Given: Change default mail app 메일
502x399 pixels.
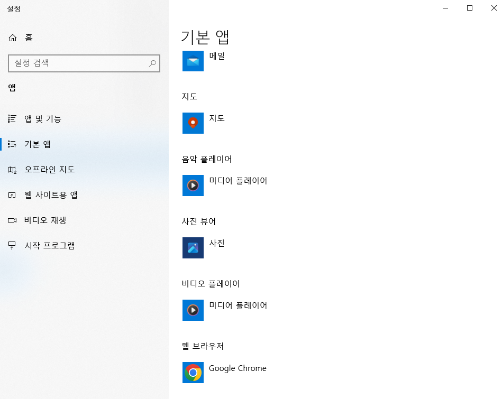Looking at the screenshot, I should point(217,56).
